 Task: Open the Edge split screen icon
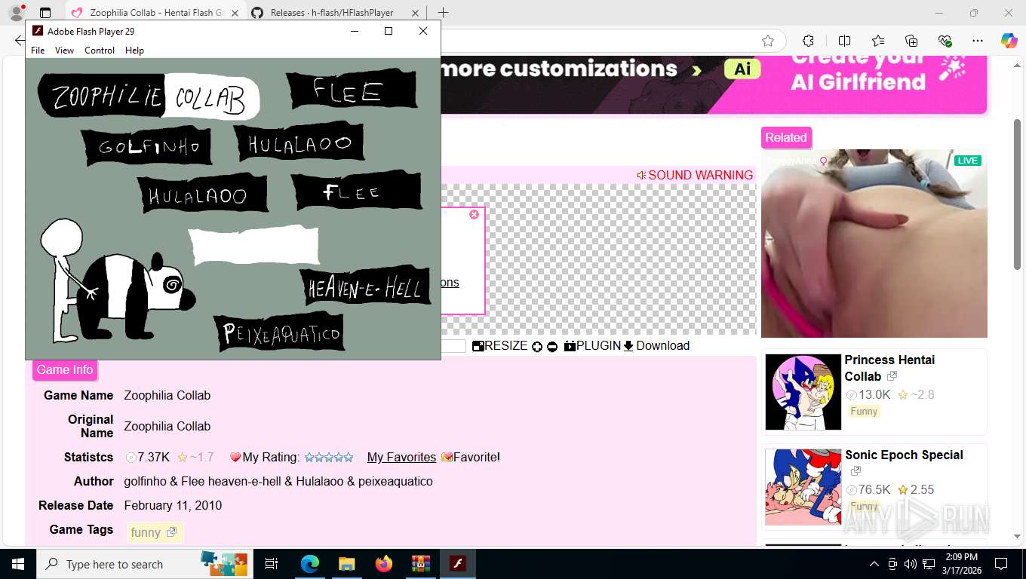(x=844, y=41)
